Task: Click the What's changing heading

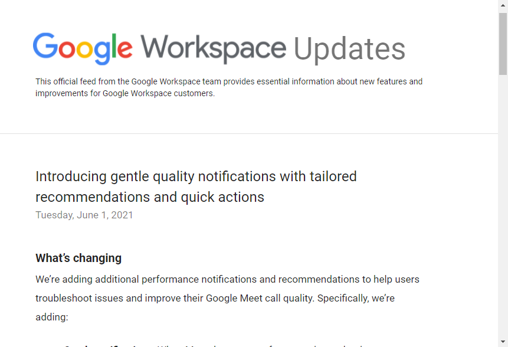Action: coord(78,258)
